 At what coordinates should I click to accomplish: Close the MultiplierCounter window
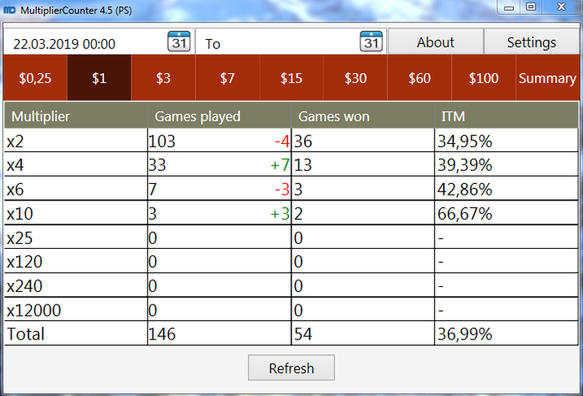coord(561,7)
